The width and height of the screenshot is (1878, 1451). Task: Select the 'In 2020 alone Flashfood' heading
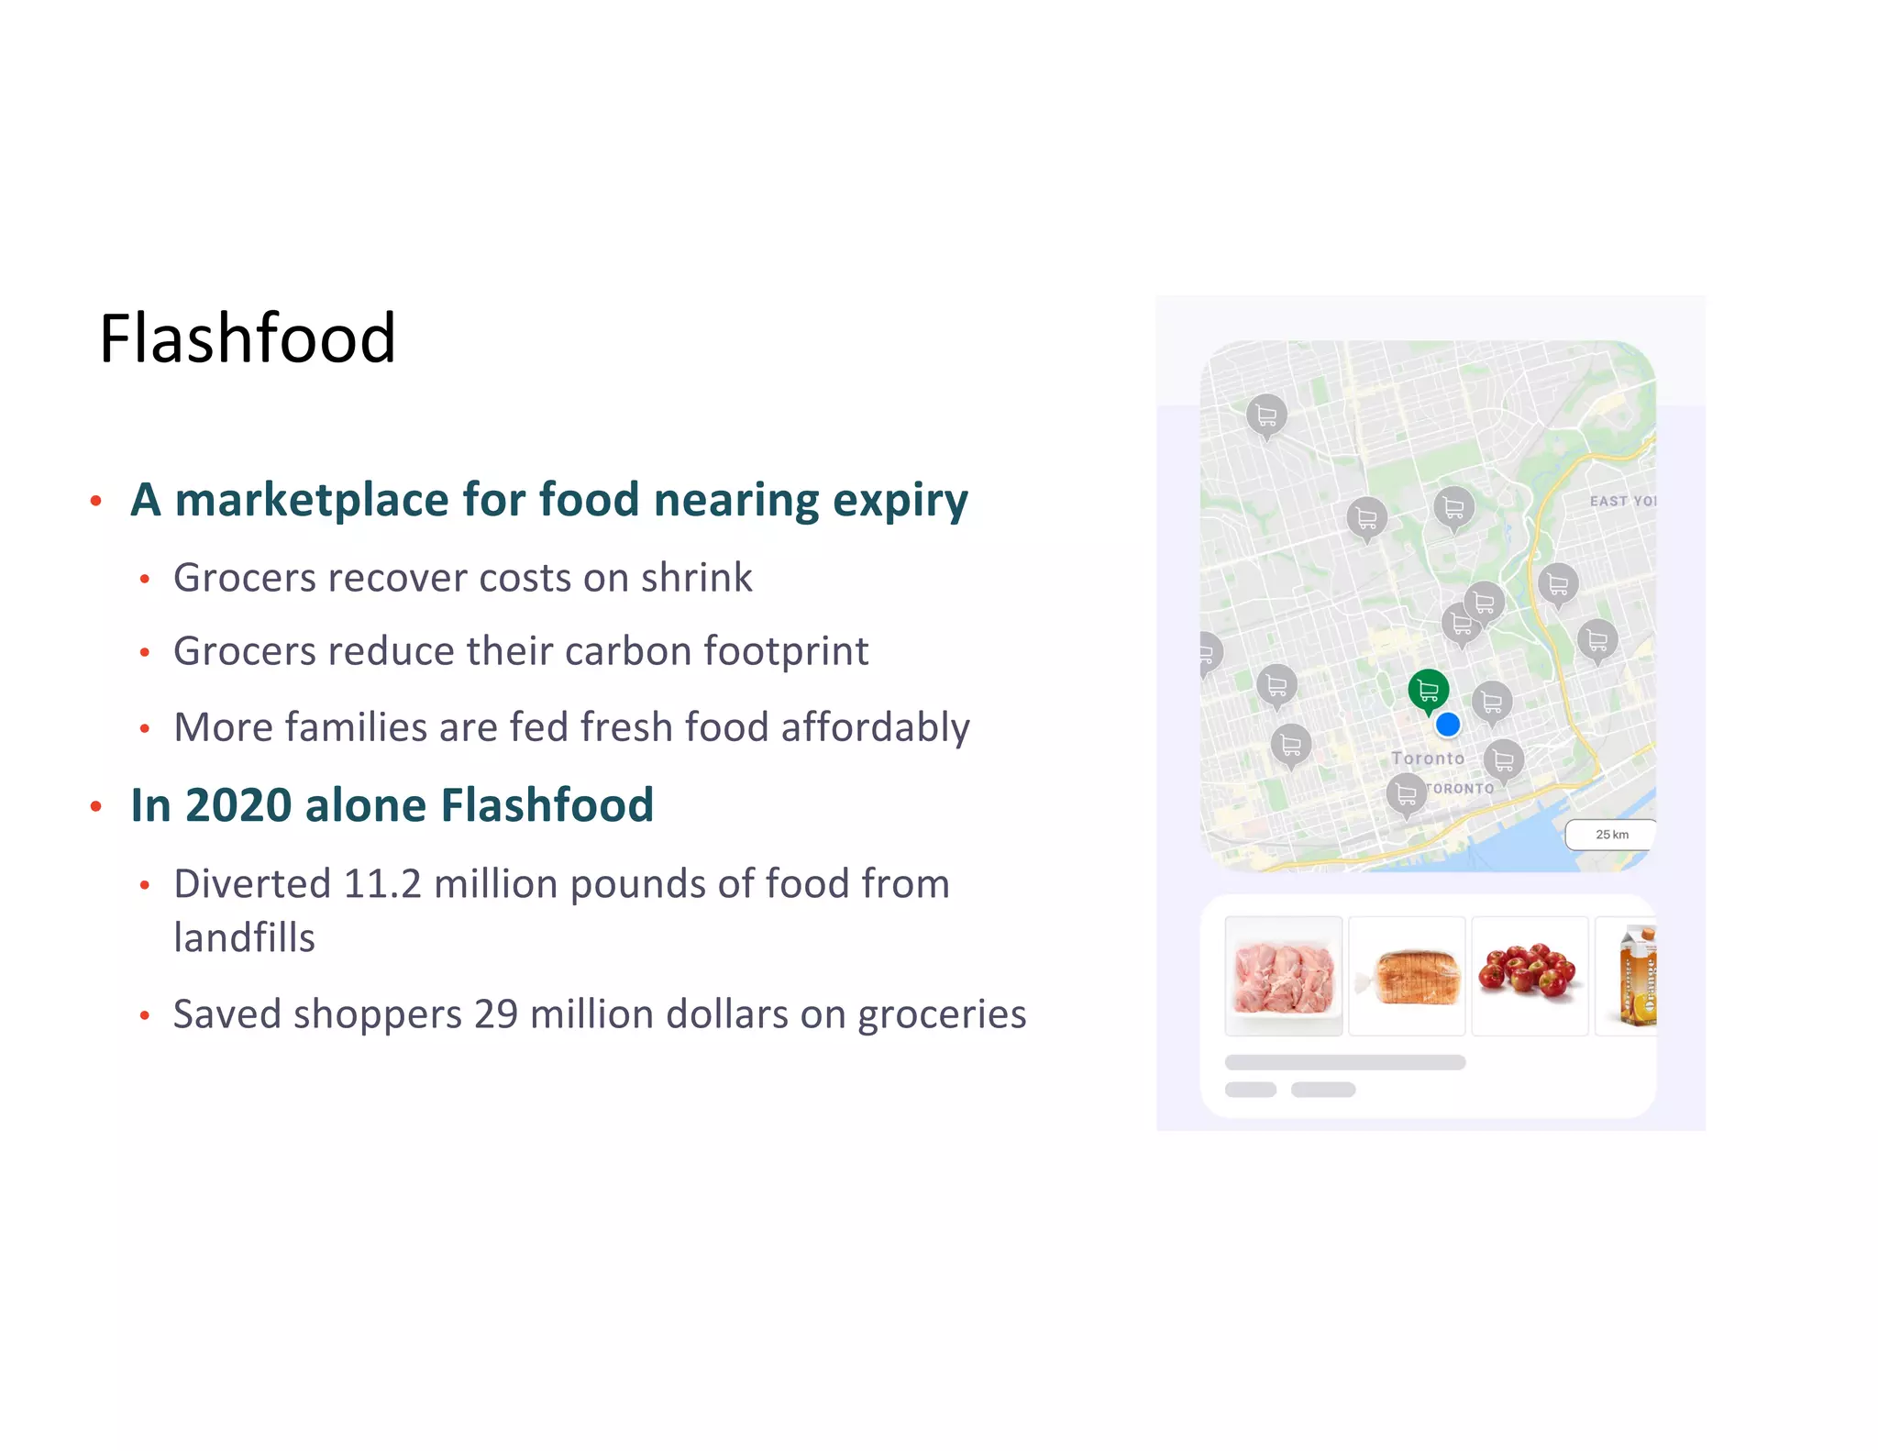tap(392, 805)
